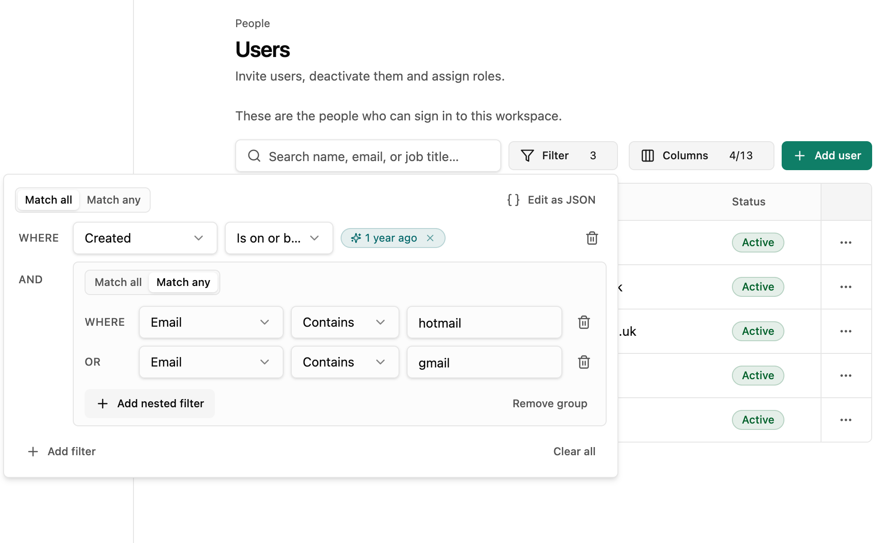Open actions menu for the .uk row
883x543 pixels.
click(846, 331)
